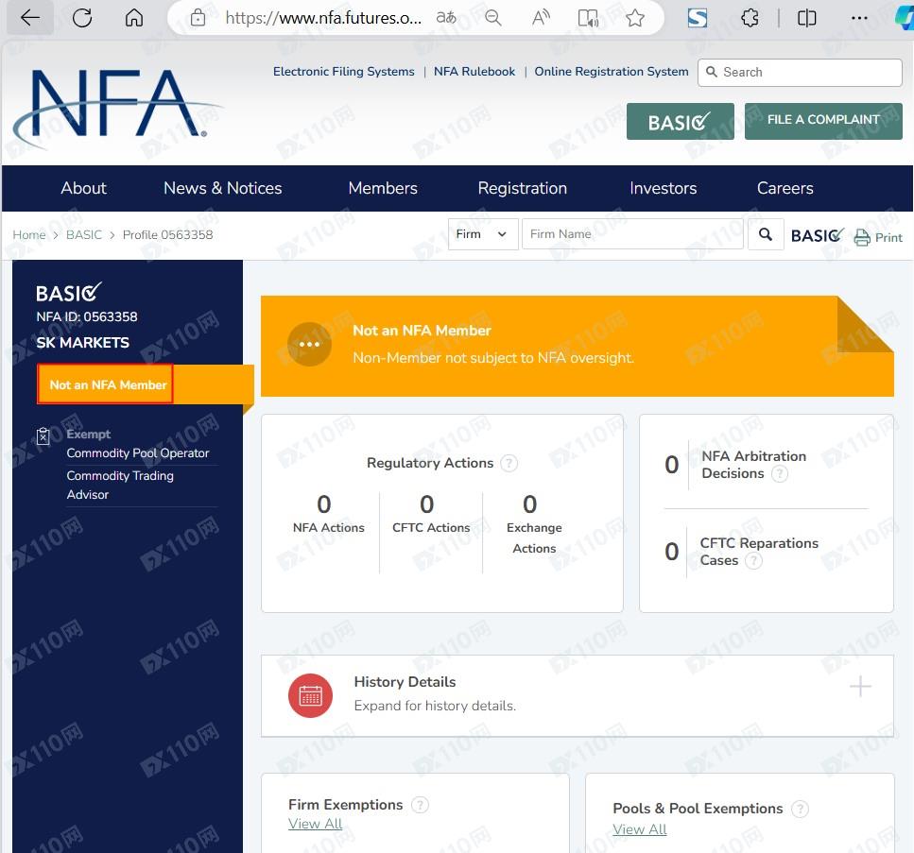Click NFA ID: 0563358 text
914x853 pixels.
pyautogui.click(x=87, y=317)
